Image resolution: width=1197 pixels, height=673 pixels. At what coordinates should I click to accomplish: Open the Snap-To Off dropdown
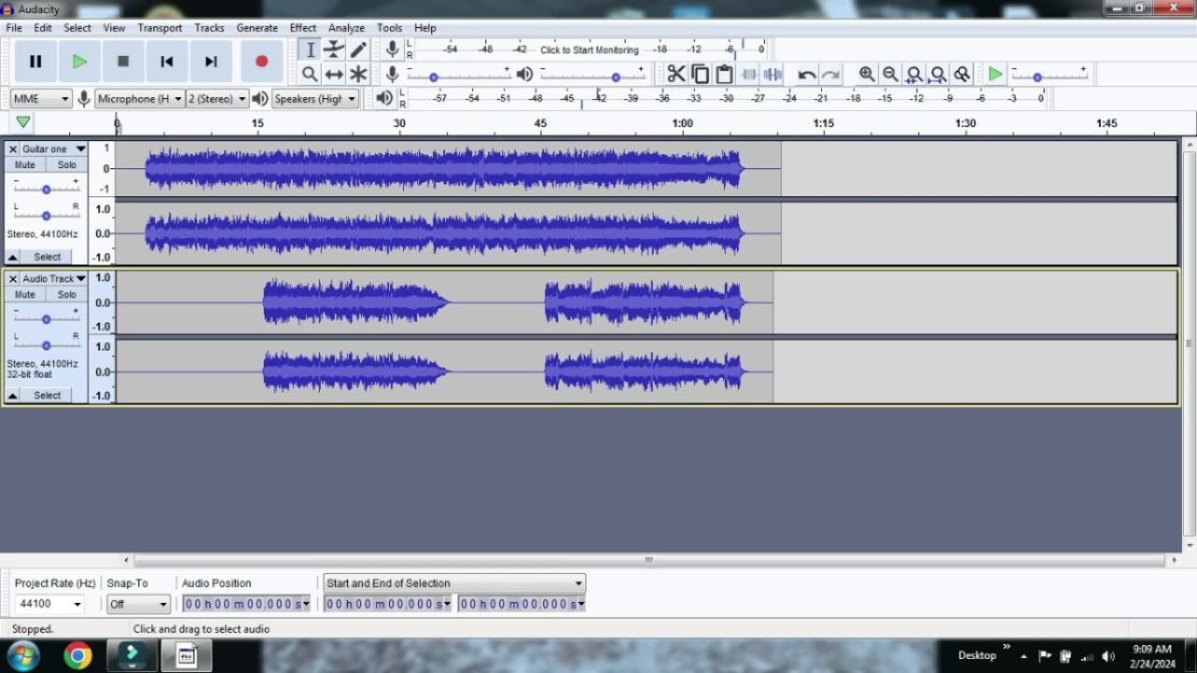[137, 604]
